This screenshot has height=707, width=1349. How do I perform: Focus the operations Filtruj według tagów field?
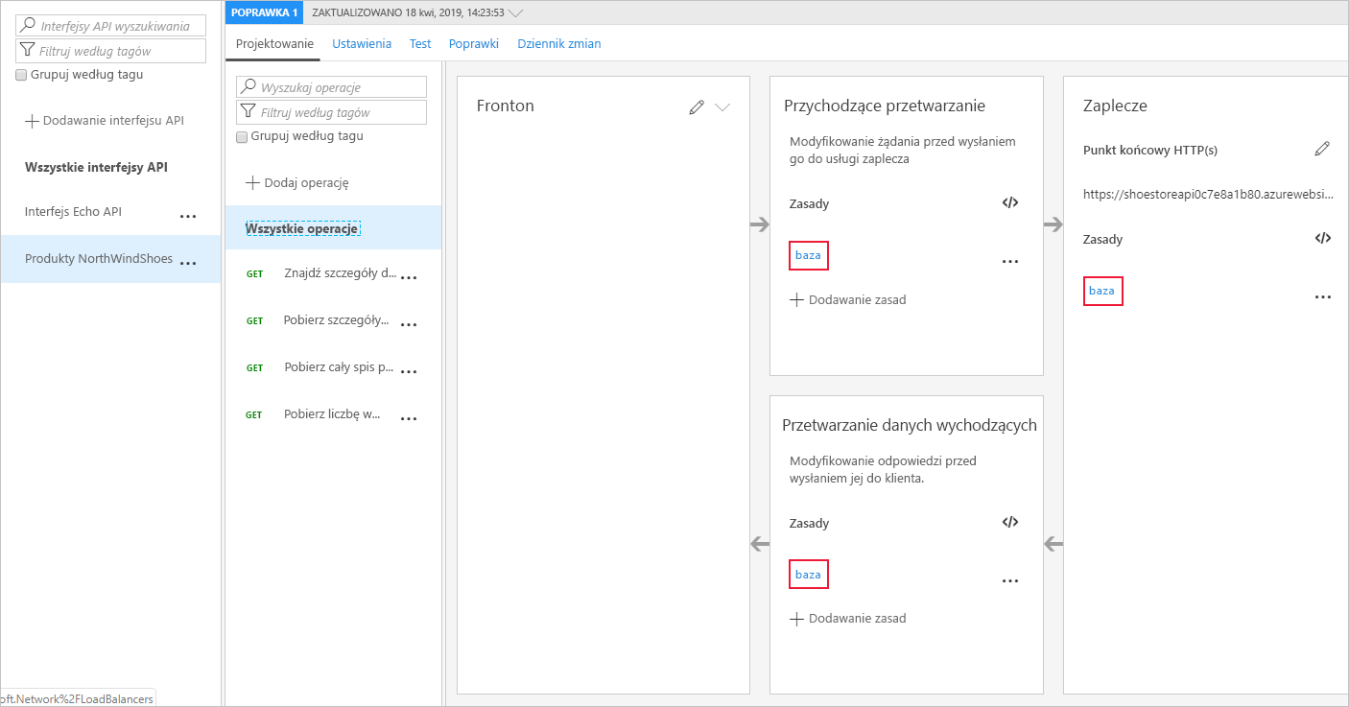pyautogui.click(x=331, y=112)
